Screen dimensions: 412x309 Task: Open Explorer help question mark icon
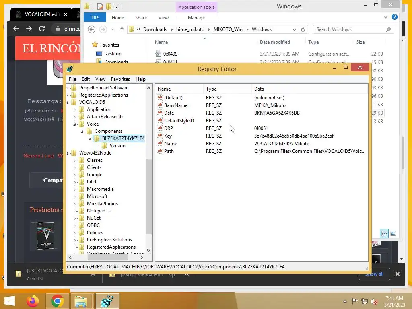(x=394, y=17)
